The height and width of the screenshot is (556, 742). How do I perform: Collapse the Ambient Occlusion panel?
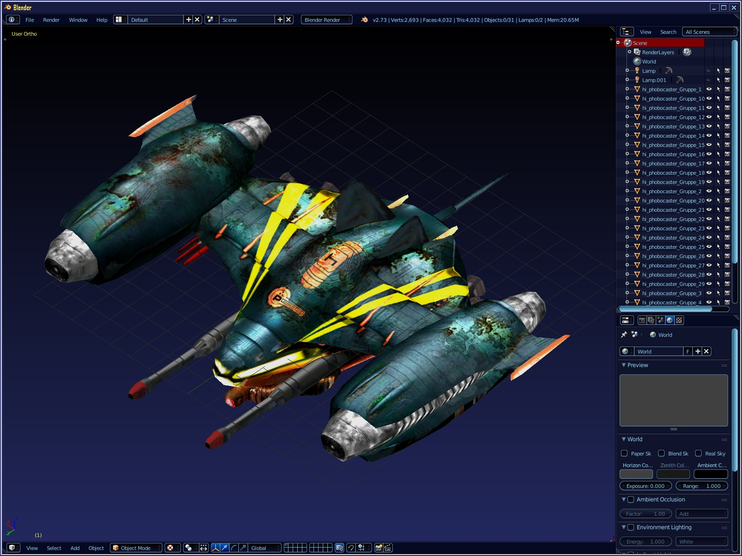point(624,499)
